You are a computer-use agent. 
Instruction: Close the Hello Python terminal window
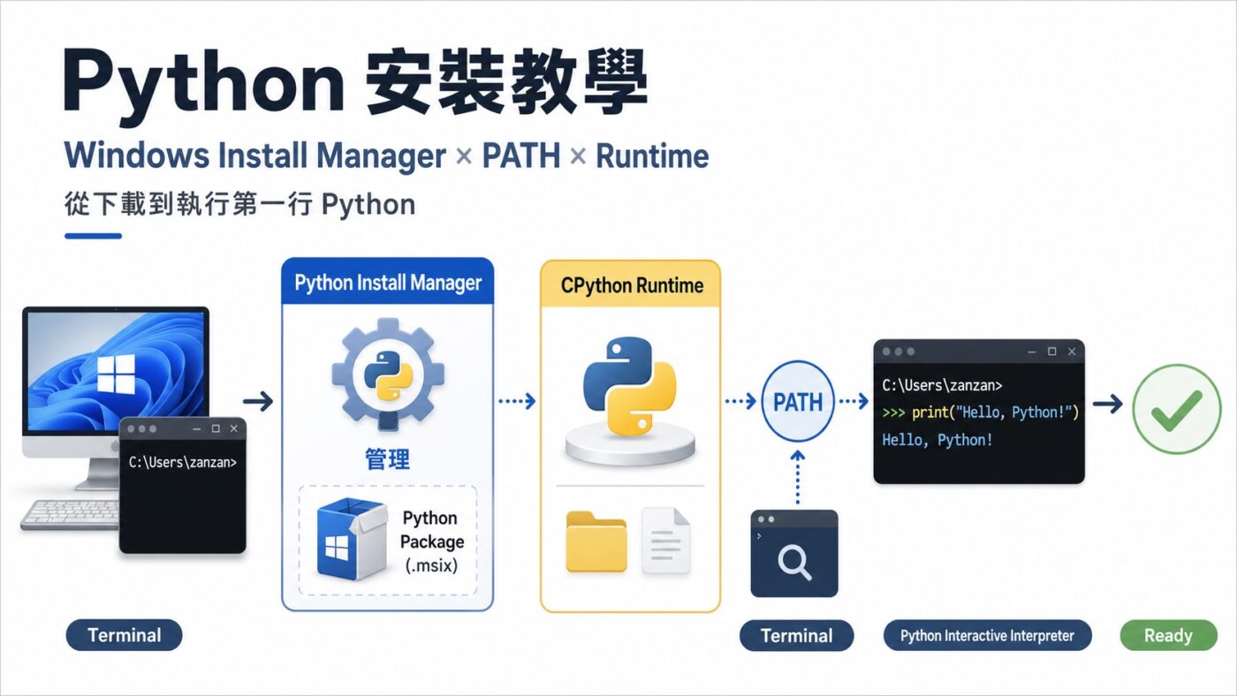click(1072, 352)
